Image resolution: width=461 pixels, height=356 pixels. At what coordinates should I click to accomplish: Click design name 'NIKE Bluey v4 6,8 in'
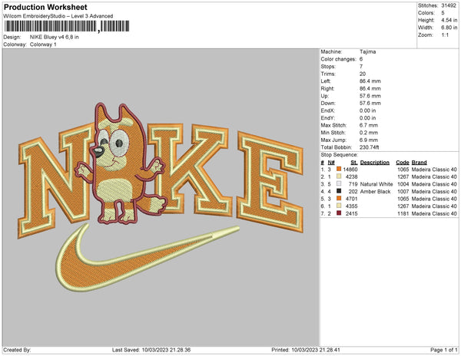(54, 37)
